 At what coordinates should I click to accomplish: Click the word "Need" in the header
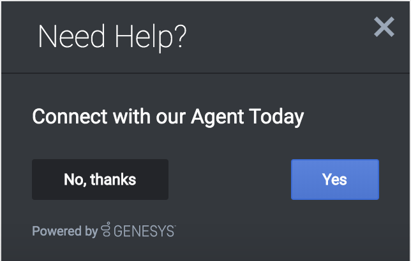70,38
